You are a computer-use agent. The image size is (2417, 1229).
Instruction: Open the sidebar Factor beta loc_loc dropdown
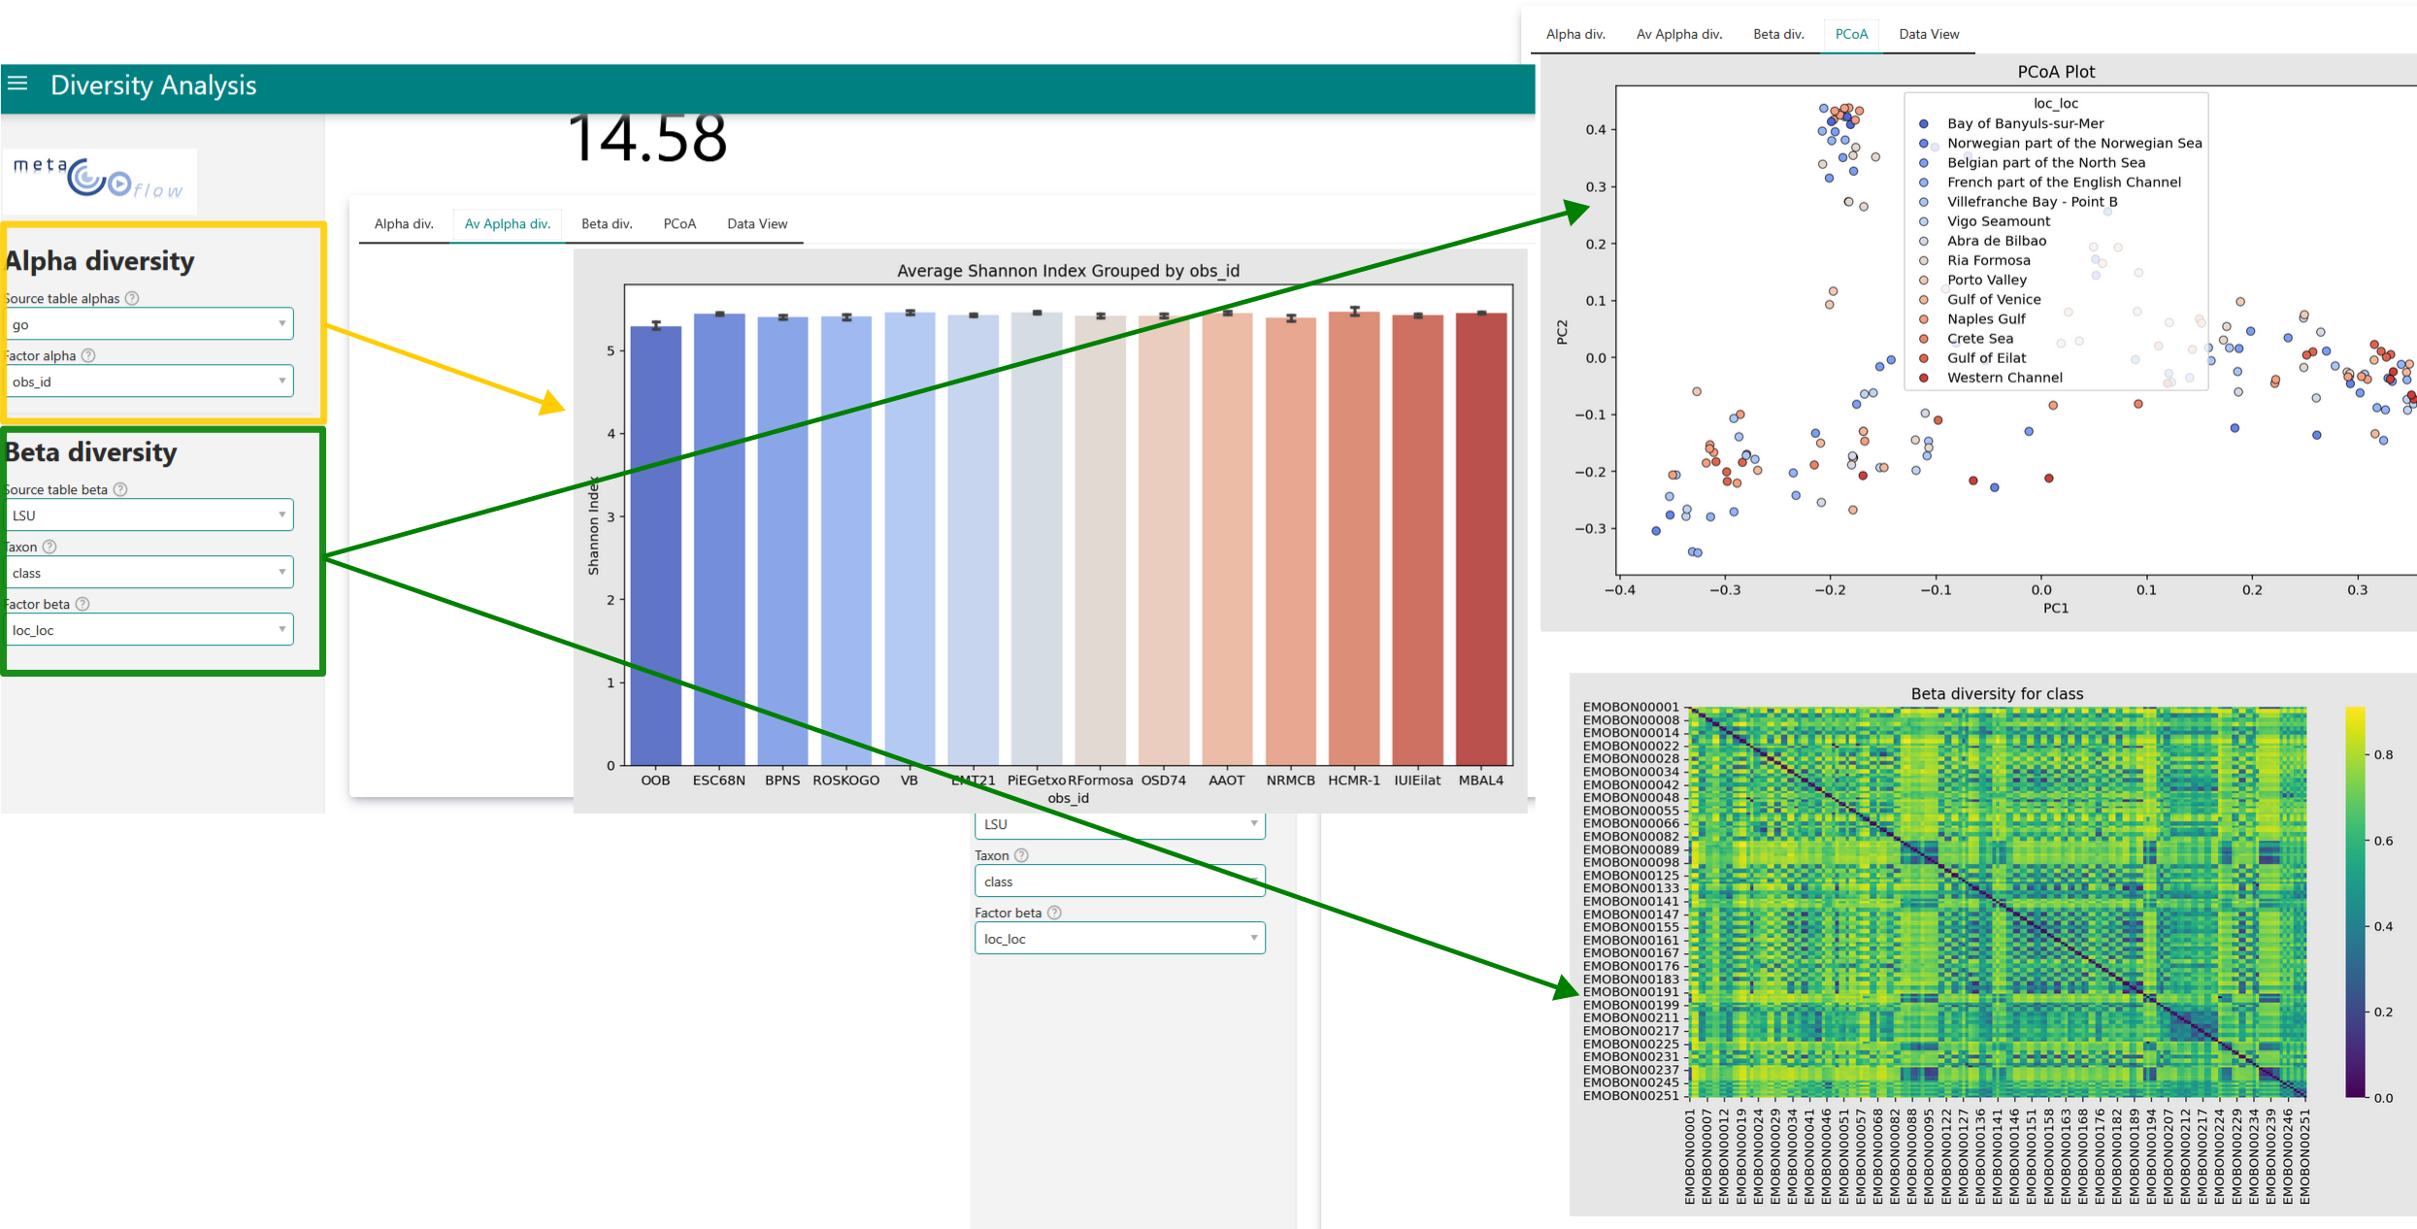[x=149, y=629]
